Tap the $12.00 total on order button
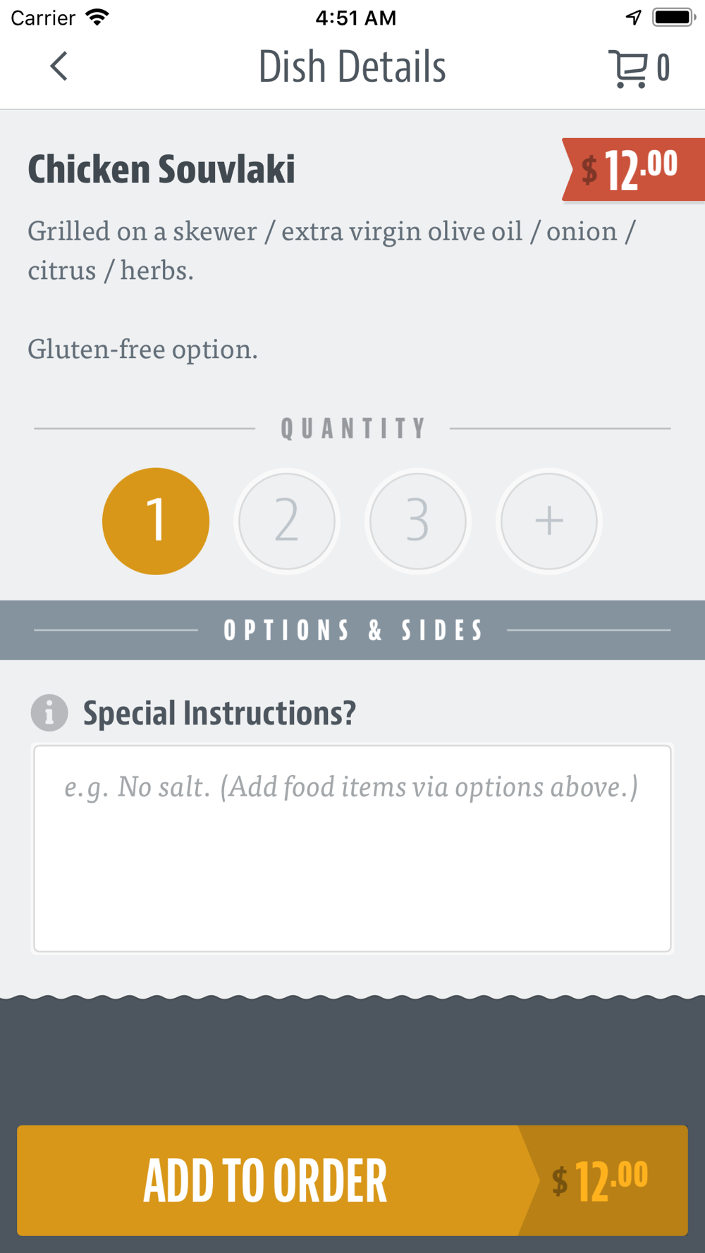This screenshot has width=705, height=1253. click(x=600, y=1180)
